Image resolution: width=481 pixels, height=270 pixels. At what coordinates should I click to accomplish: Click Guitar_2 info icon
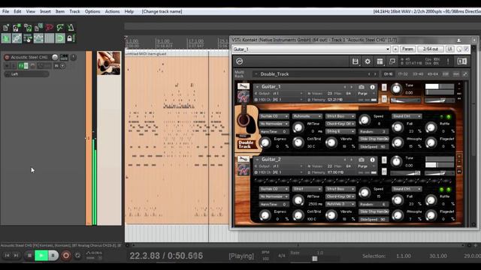(372, 160)
